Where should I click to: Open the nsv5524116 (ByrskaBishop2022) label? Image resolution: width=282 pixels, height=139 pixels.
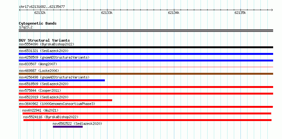51,117
